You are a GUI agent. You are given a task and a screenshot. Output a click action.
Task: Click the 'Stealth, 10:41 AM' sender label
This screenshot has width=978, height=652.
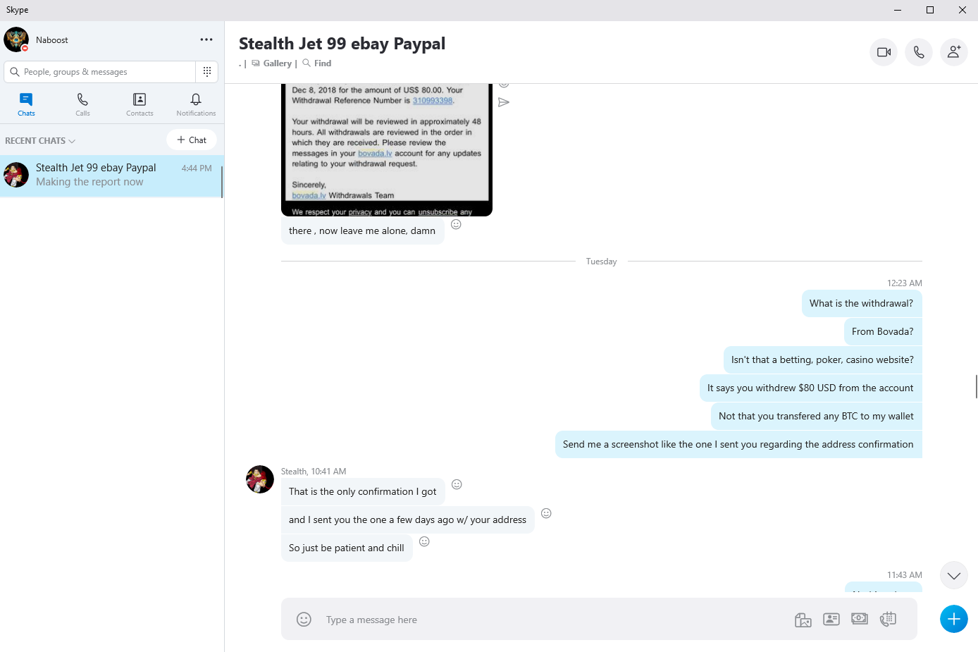314,472
